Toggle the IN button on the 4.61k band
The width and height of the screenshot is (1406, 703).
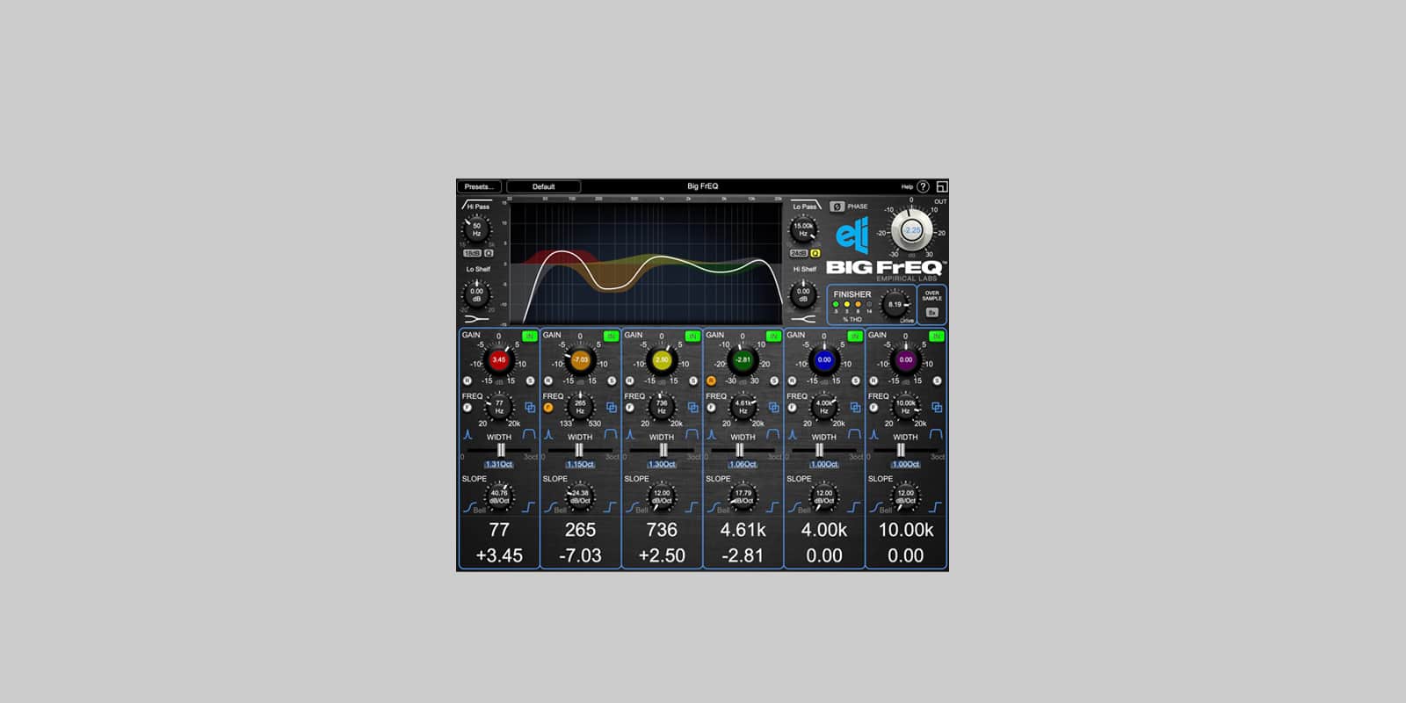point(773,336)
